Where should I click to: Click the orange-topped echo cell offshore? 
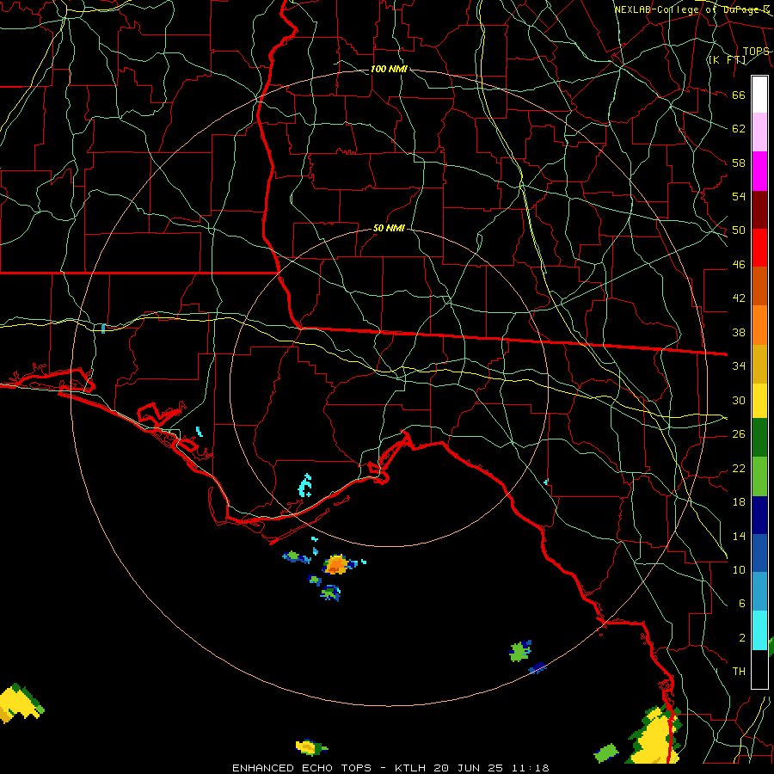(x=337, y=564)
